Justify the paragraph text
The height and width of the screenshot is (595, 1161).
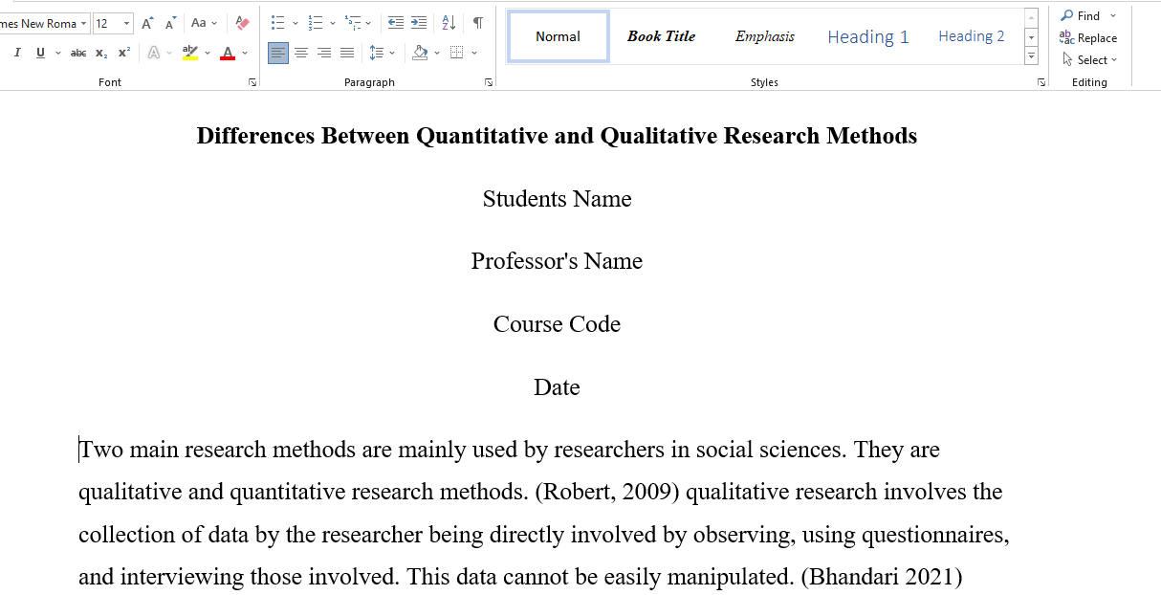(346, 53)
